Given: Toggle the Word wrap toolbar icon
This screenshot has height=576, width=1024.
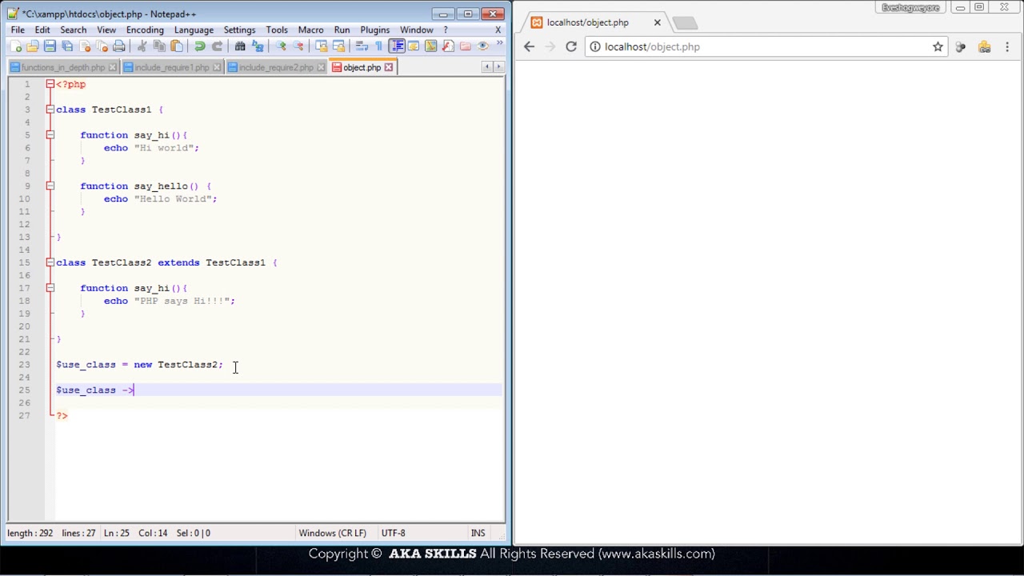Looking at the screenshot, I should (362, 46).
